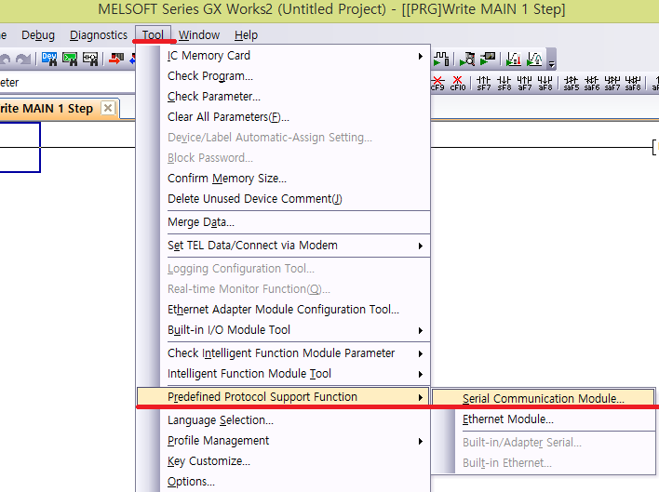The height and width of the screenshot is (492, 659).
Task: Open the Contact or Coil search icon
Action: click(90, 59)
